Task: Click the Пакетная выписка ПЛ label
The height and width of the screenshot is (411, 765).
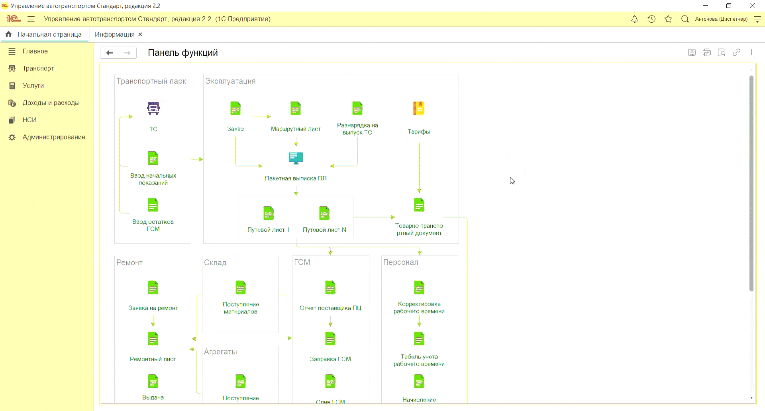Action: pyautogui.click(x=296, y=178)
